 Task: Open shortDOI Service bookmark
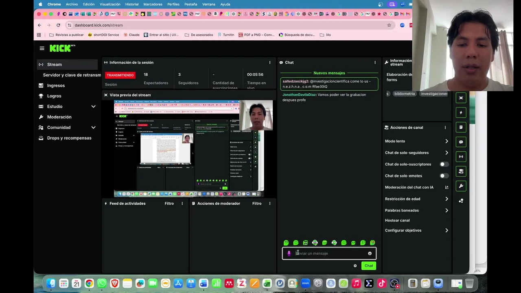point(103,35)
